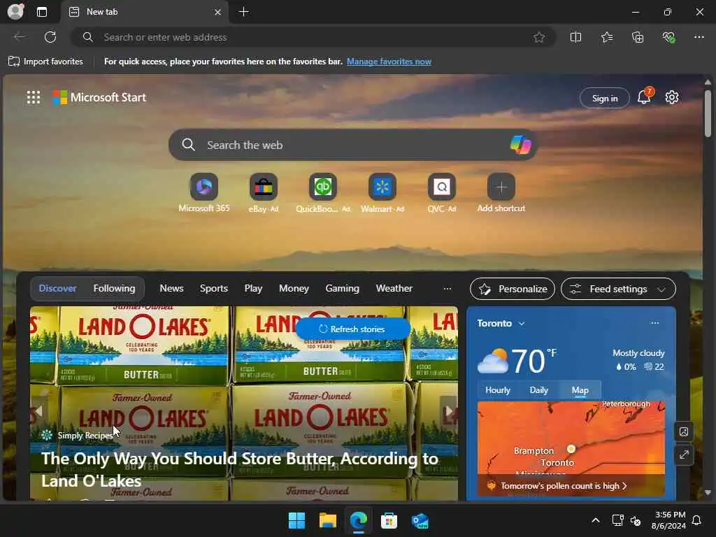
Task: Open Microsoft Store from taskbar
Action: [x=389, y=520]
